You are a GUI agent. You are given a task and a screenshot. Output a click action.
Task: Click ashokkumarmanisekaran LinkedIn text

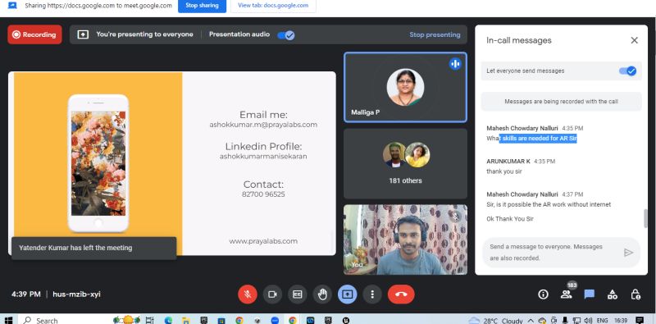263,157
